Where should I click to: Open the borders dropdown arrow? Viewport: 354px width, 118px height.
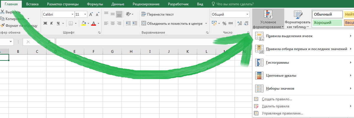coord(76,23)
